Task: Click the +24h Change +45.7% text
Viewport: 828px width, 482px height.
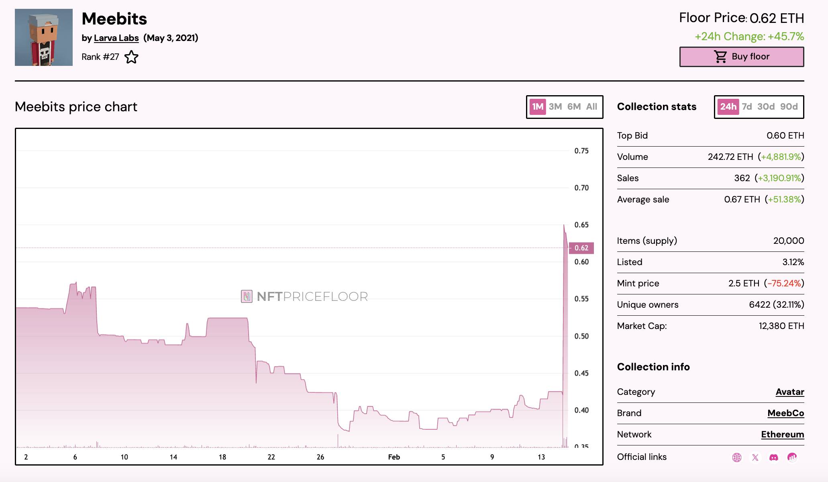Action: point(749,37)
